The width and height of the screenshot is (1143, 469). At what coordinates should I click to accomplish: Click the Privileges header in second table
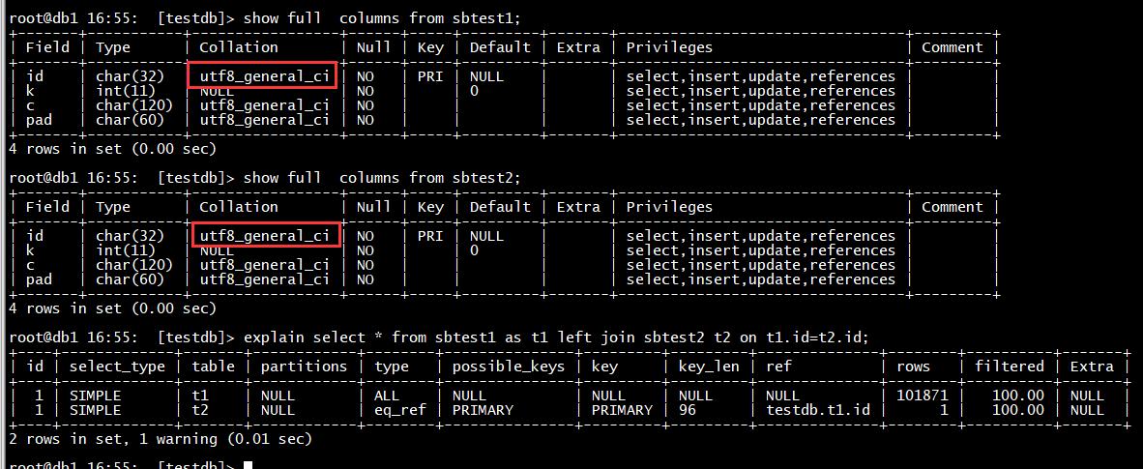pyautogui.click(x=669, y=206)
